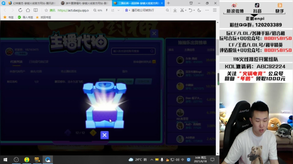Expand the undo icon dropdown arrow
This screenshot has width=293, height=164.
pos(194,11)
